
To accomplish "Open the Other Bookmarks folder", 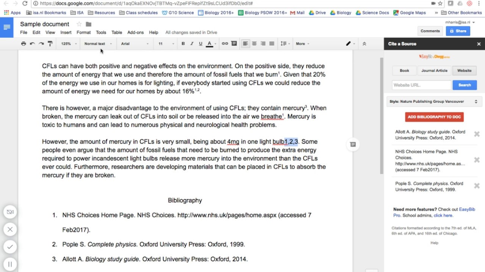I will pos(461,12).
